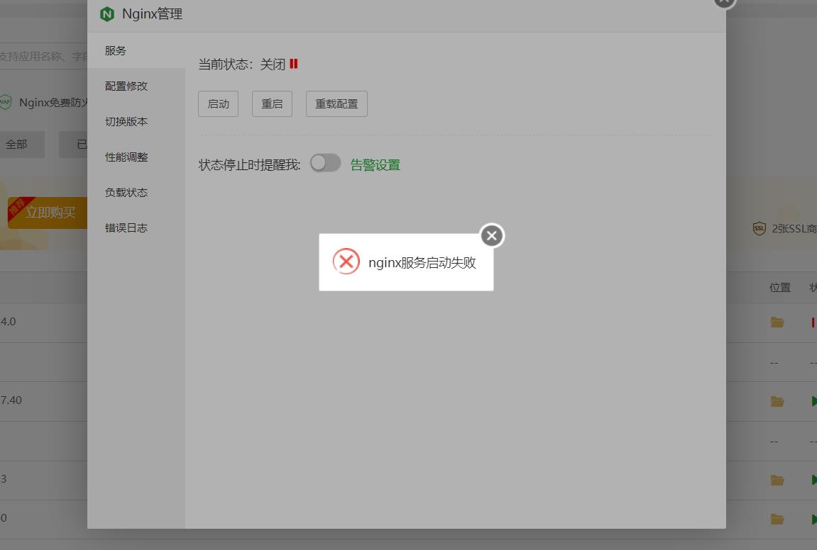Open the 性能调整 performance tuning tab
The image size is (817, 550).
[136, 157]
